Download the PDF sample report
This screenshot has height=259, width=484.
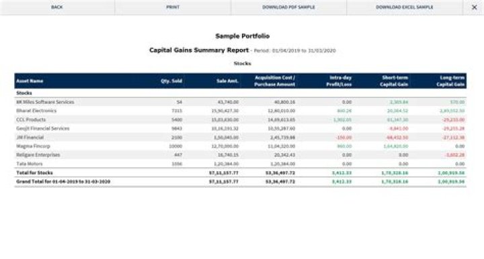click(288, 7)
